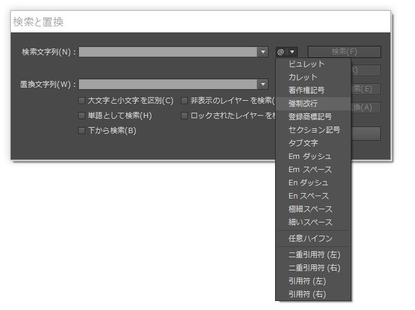Click the 置換文字列 text input field

168,85
